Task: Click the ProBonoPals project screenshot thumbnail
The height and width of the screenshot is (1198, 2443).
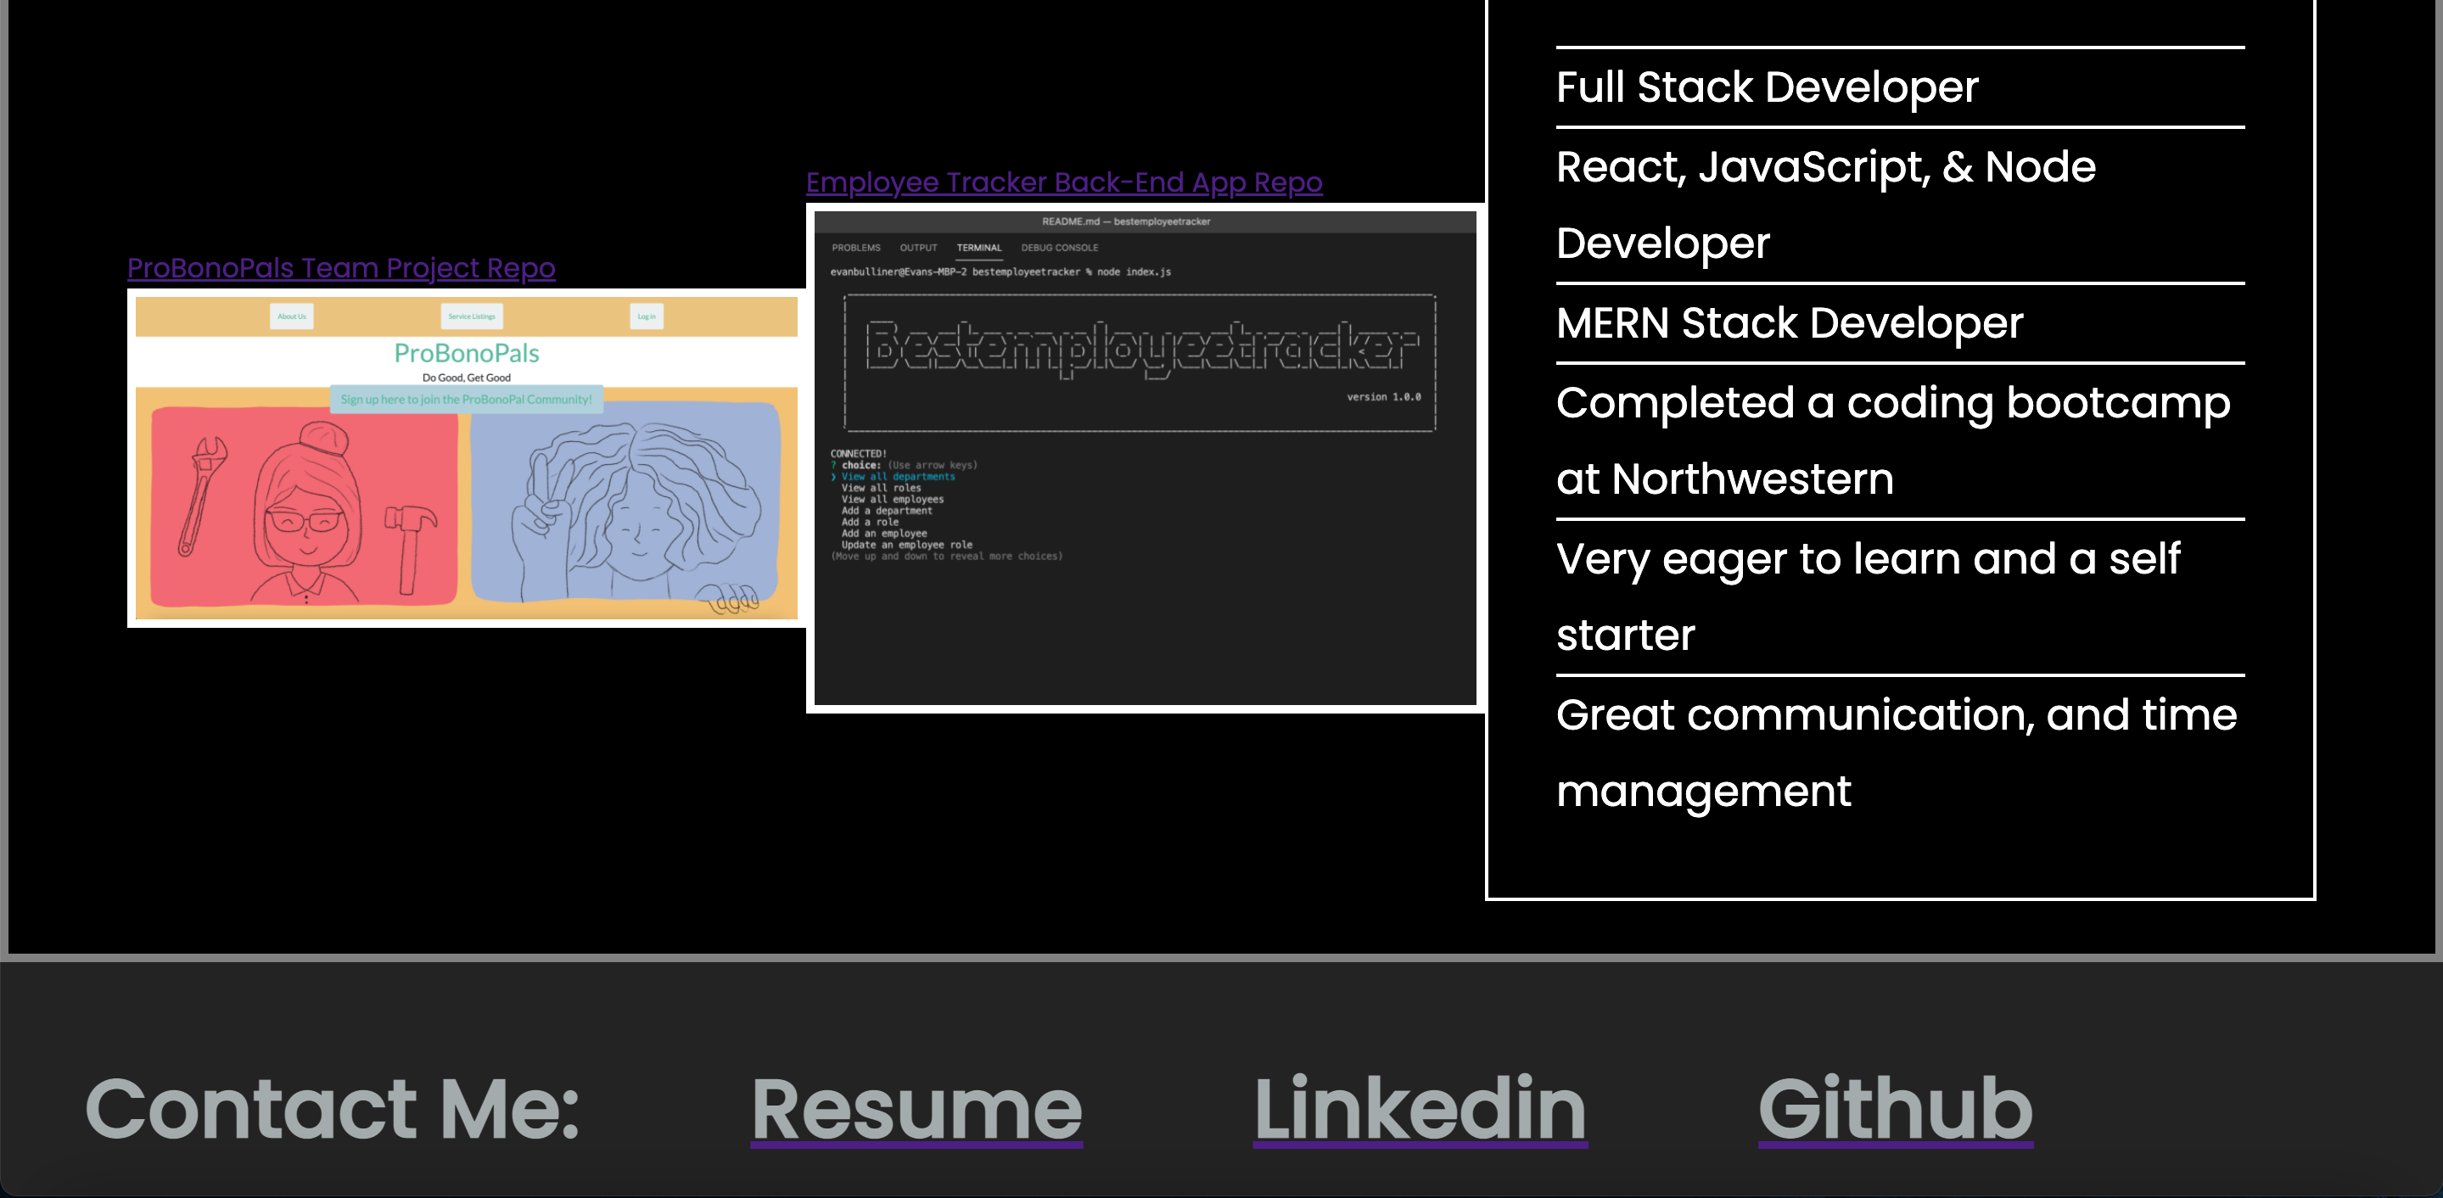Action: pos(466,512)
